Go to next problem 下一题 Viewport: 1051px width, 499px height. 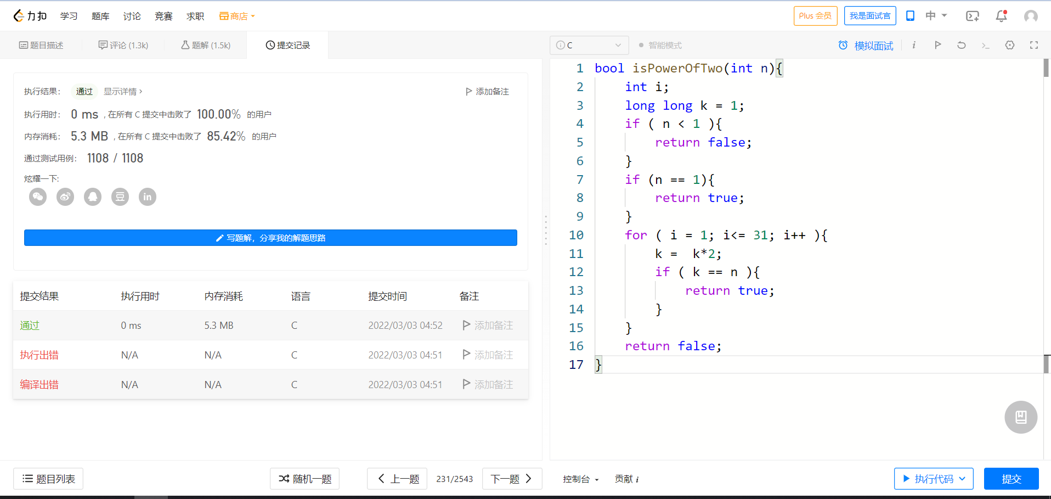coord(511,479)
